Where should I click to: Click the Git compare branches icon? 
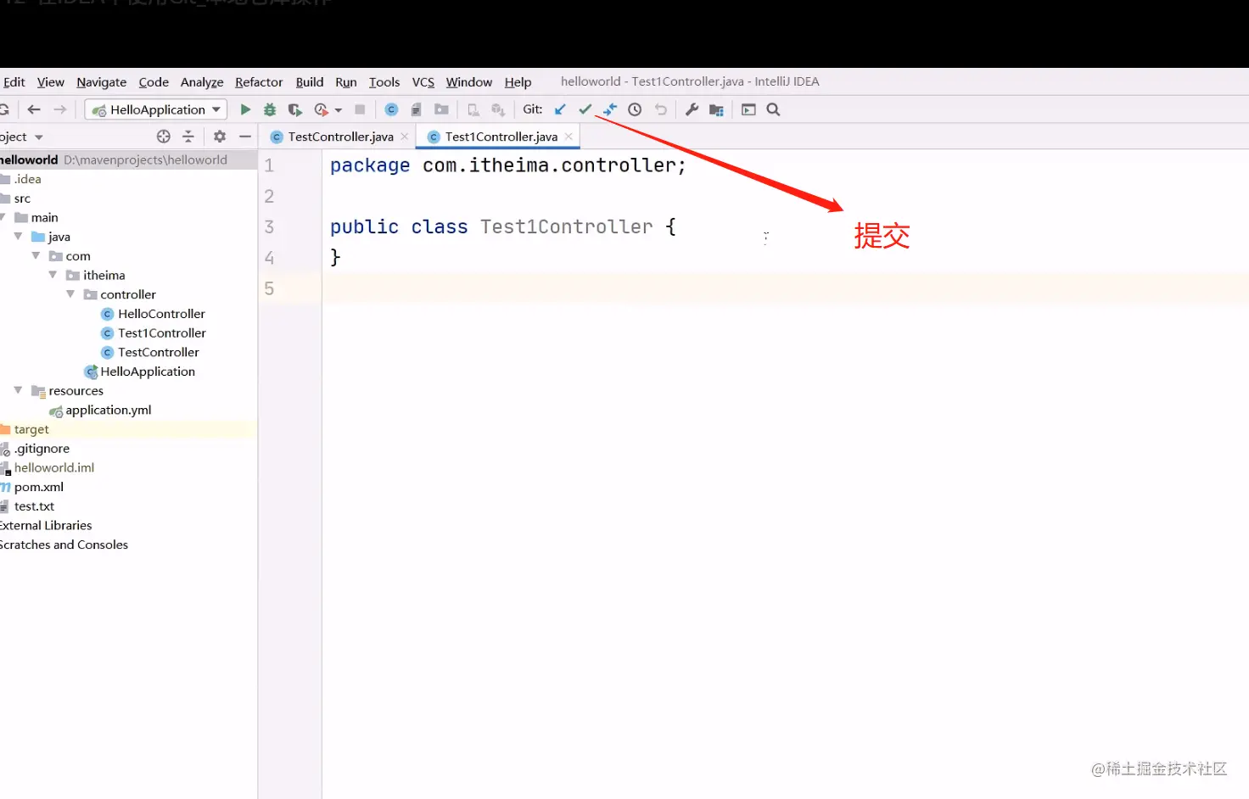tap(610, 109)
